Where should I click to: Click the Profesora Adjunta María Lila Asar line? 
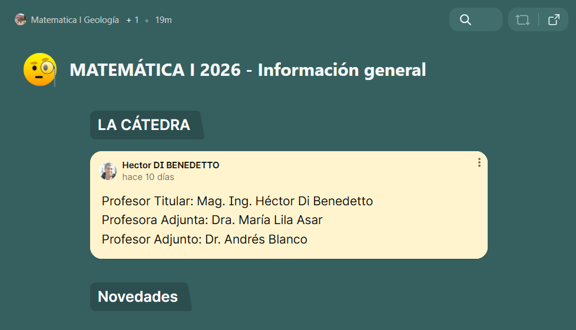tap(212, 220)
